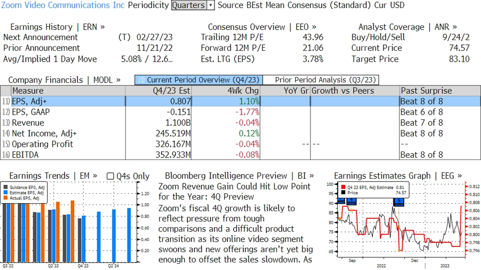Click Guidance EPS, Adj gray legend swatch
This screenshot has width=481, height=270.
pyautogui.click(x=6, y=187)
